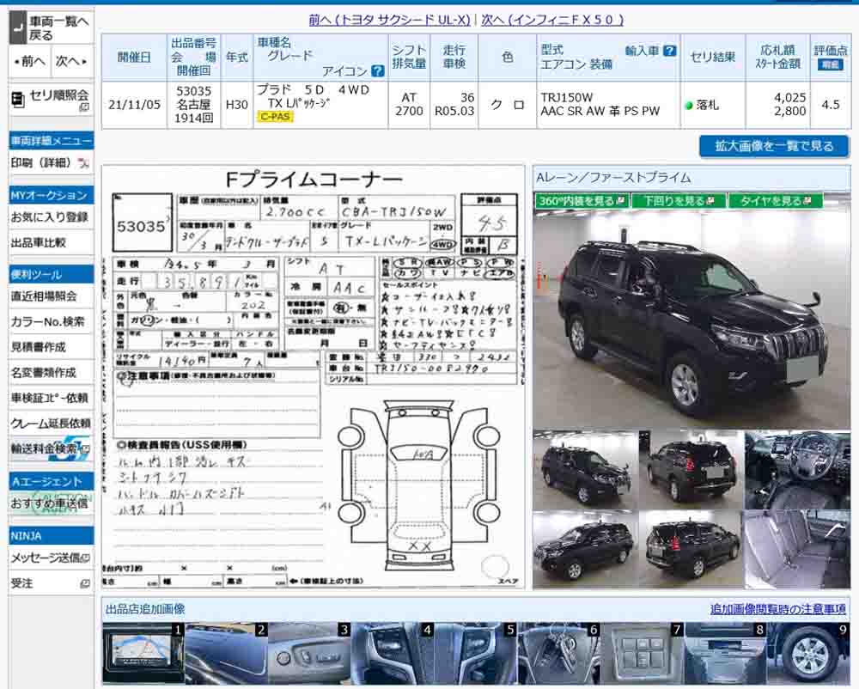Click Aエージェント section header

(x=52, y=481)
